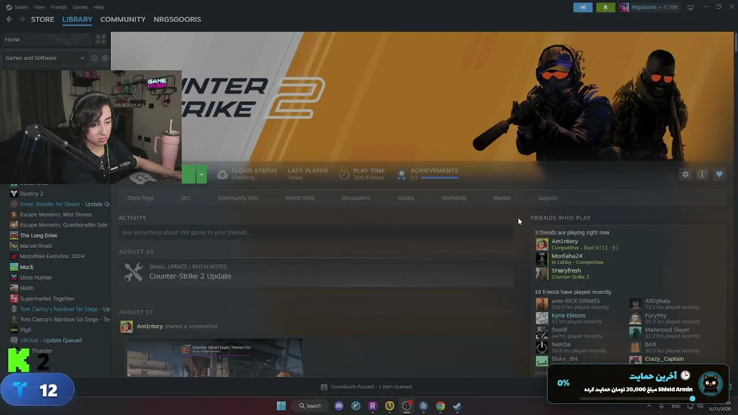Click the patch notes wrench icon
Screen dimensions: 738x415
coord(133,271)
